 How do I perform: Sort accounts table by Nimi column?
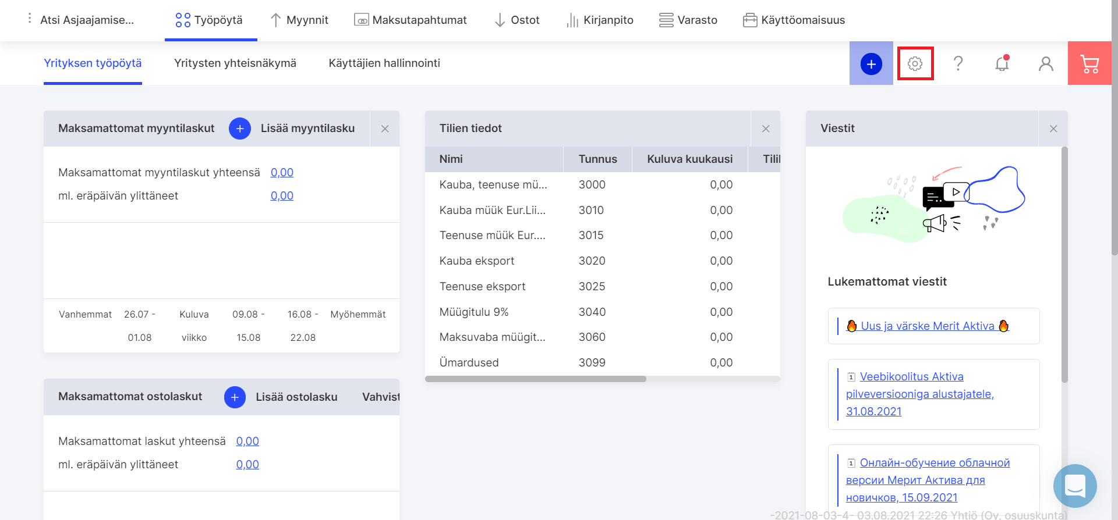(494, 159)
